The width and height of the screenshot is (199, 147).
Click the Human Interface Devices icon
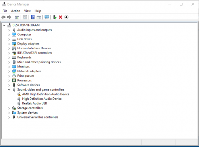[x=14, y=48]
